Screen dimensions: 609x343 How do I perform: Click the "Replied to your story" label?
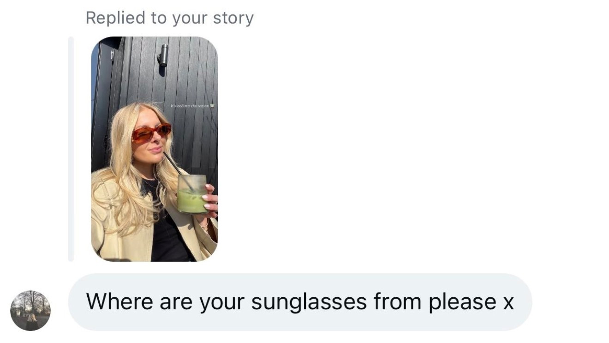[x=169, y=18]
